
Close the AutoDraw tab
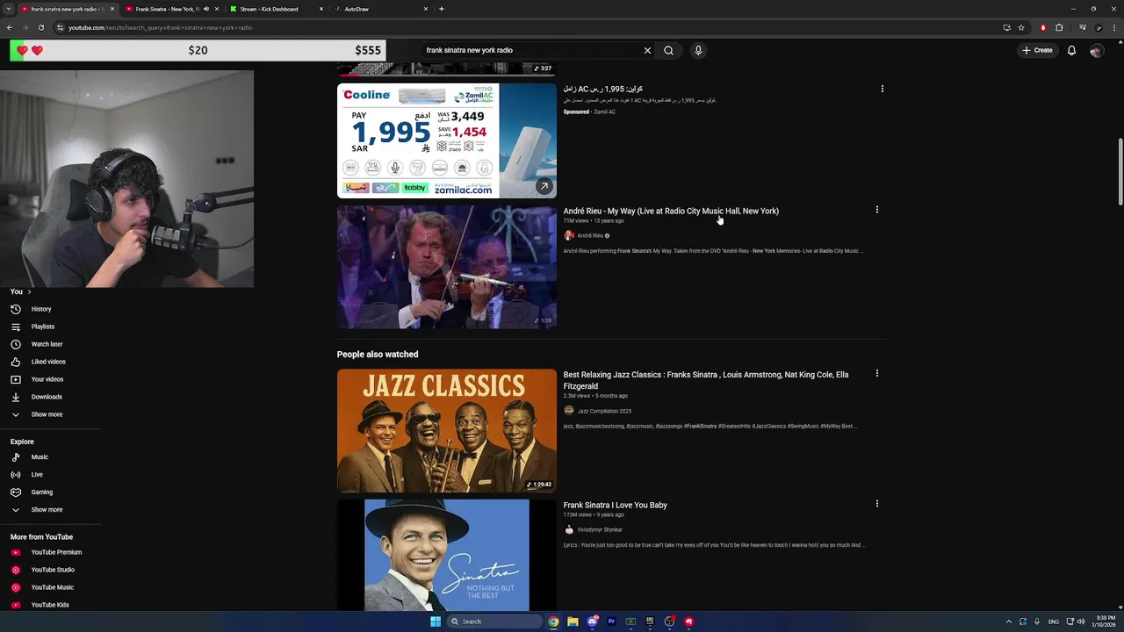coord(426,9)
